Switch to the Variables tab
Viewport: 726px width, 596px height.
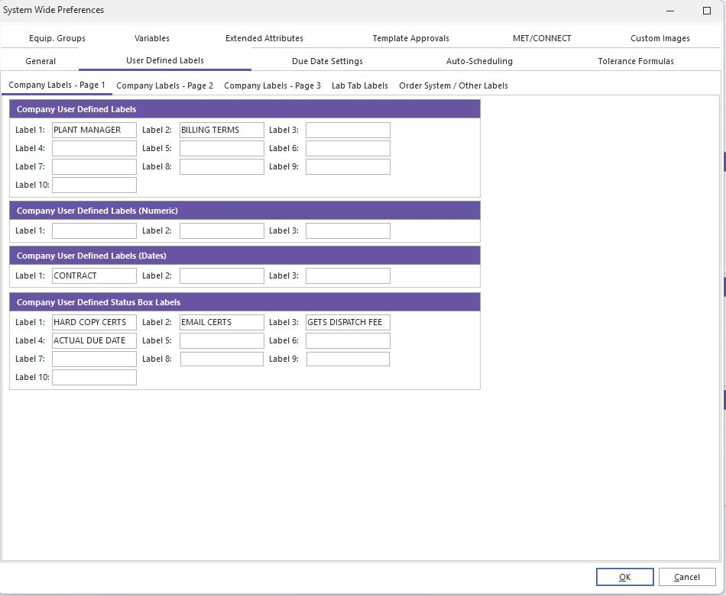(152, 38)
